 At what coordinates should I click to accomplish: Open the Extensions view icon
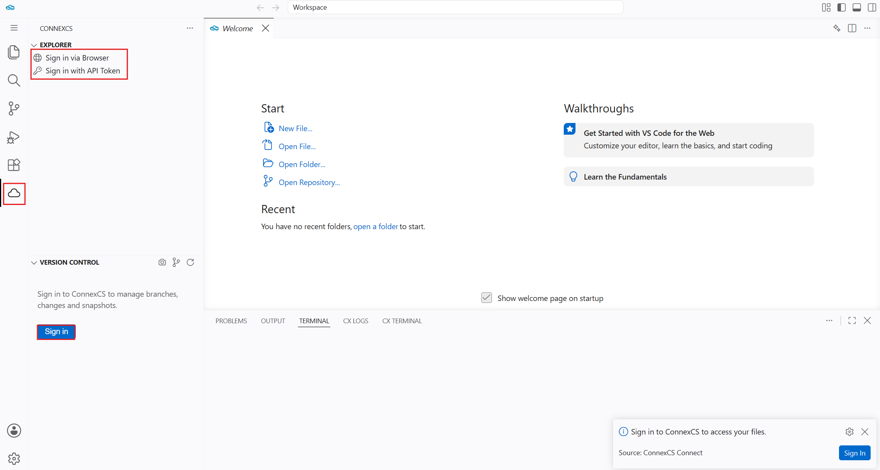click(14, 165)
